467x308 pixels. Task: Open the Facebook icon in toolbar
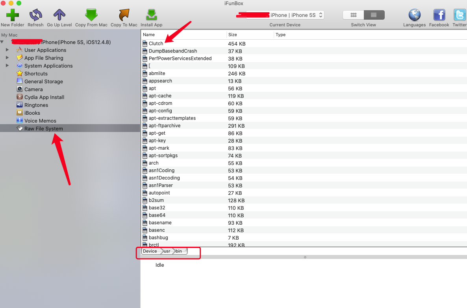tap(439, 15)
